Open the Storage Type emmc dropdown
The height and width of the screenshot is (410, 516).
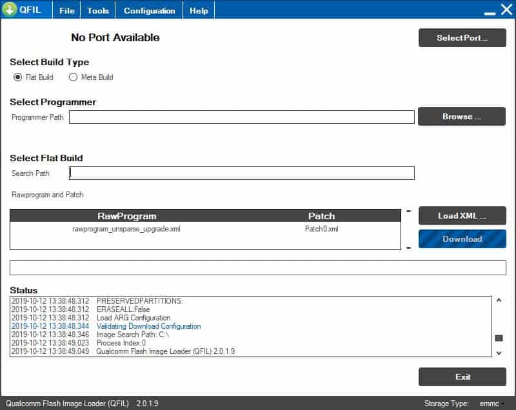pos(491,404)
